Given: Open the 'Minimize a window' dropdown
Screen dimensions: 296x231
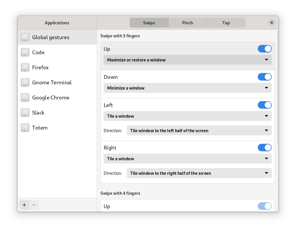Looking at the screenshot, I should pyautogui.click(x=188, y=88).
